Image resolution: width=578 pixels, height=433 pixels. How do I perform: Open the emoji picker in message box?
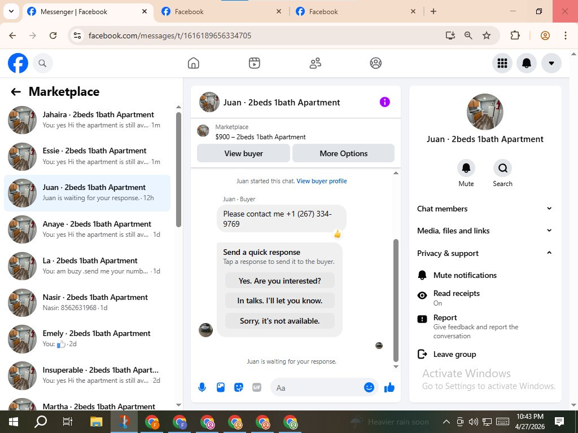pos(369,387)
